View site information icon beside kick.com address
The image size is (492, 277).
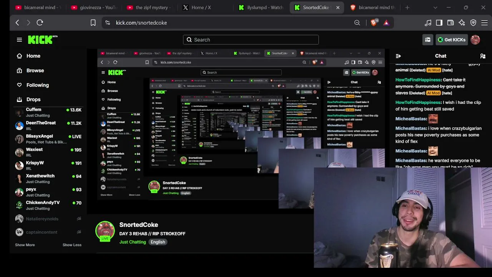click(108, 23)
